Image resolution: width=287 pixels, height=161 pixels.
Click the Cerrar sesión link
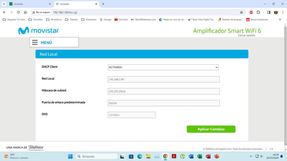click(246, 36)
